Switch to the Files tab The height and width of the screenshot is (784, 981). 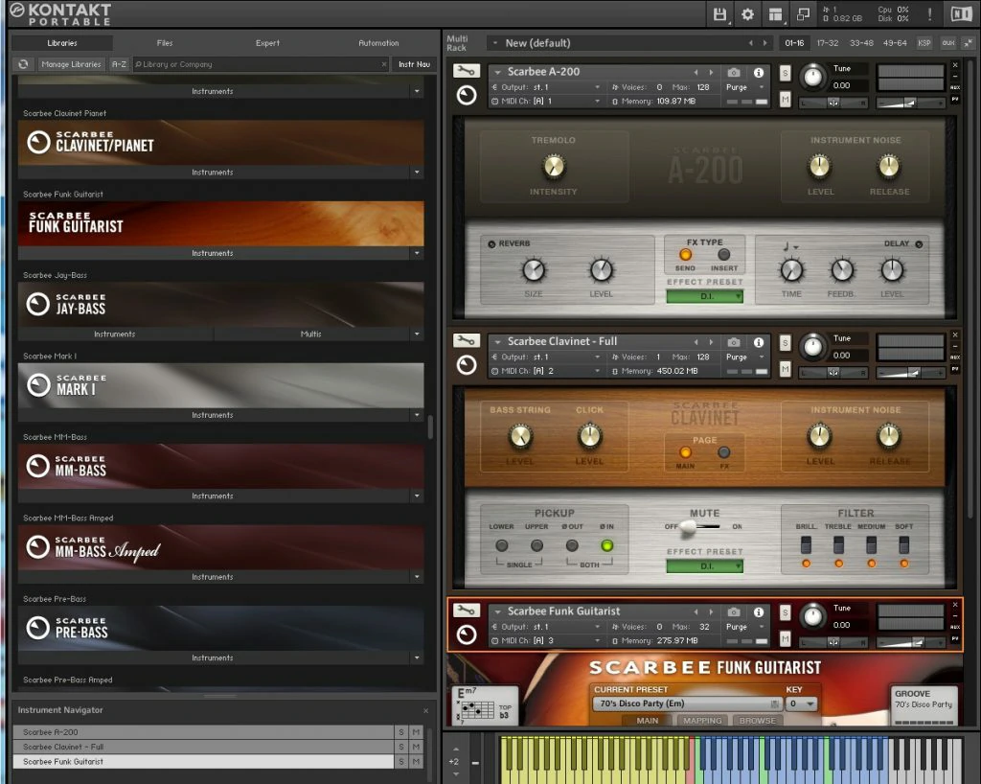(165, 42)
